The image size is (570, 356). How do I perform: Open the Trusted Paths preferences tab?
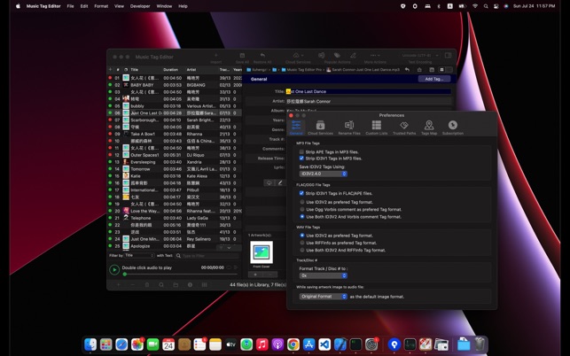click(x=404, y=128)
